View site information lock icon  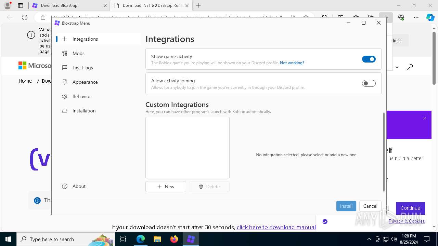click(43, 17)
